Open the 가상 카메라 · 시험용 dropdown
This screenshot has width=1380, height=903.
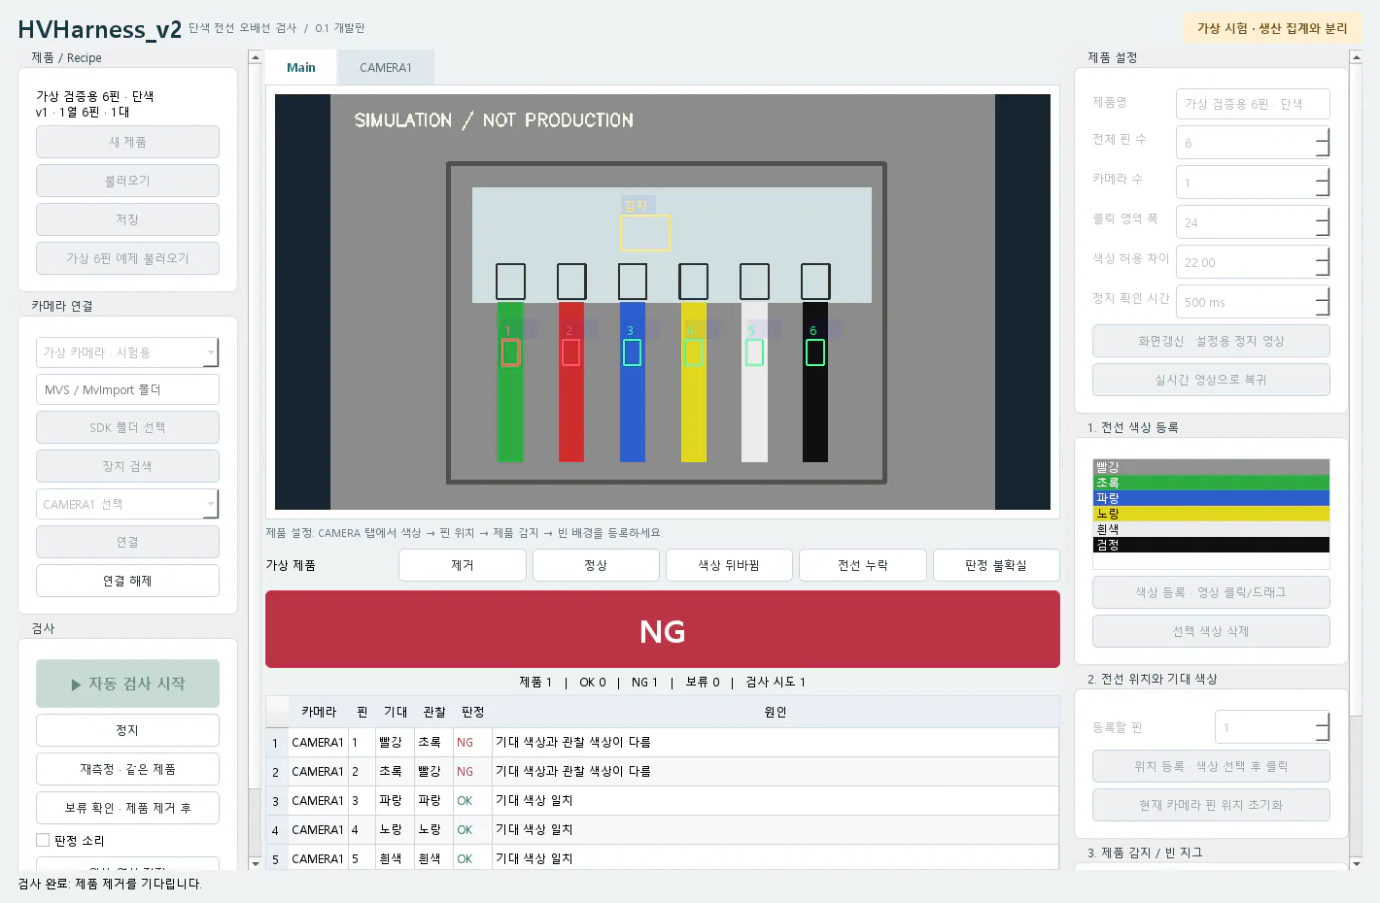pos(127,352)
